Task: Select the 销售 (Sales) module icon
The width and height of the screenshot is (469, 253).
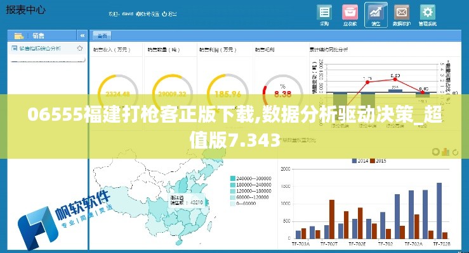Action: pyautogui.click(x=376, y=15)
